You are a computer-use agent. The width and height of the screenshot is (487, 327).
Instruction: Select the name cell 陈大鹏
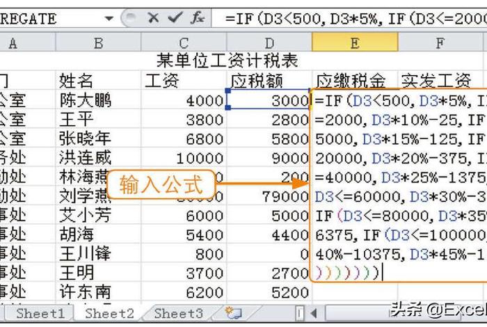coord(98,100)
